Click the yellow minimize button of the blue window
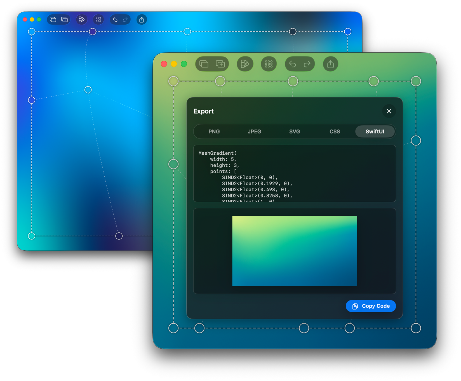Screen dimensions: 461x381 click(x=32, y=20)
